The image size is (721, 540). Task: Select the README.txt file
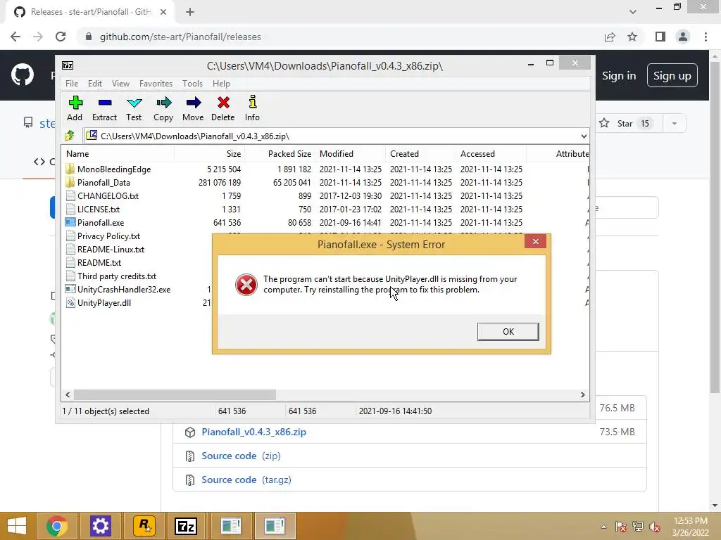click(99, 263)
